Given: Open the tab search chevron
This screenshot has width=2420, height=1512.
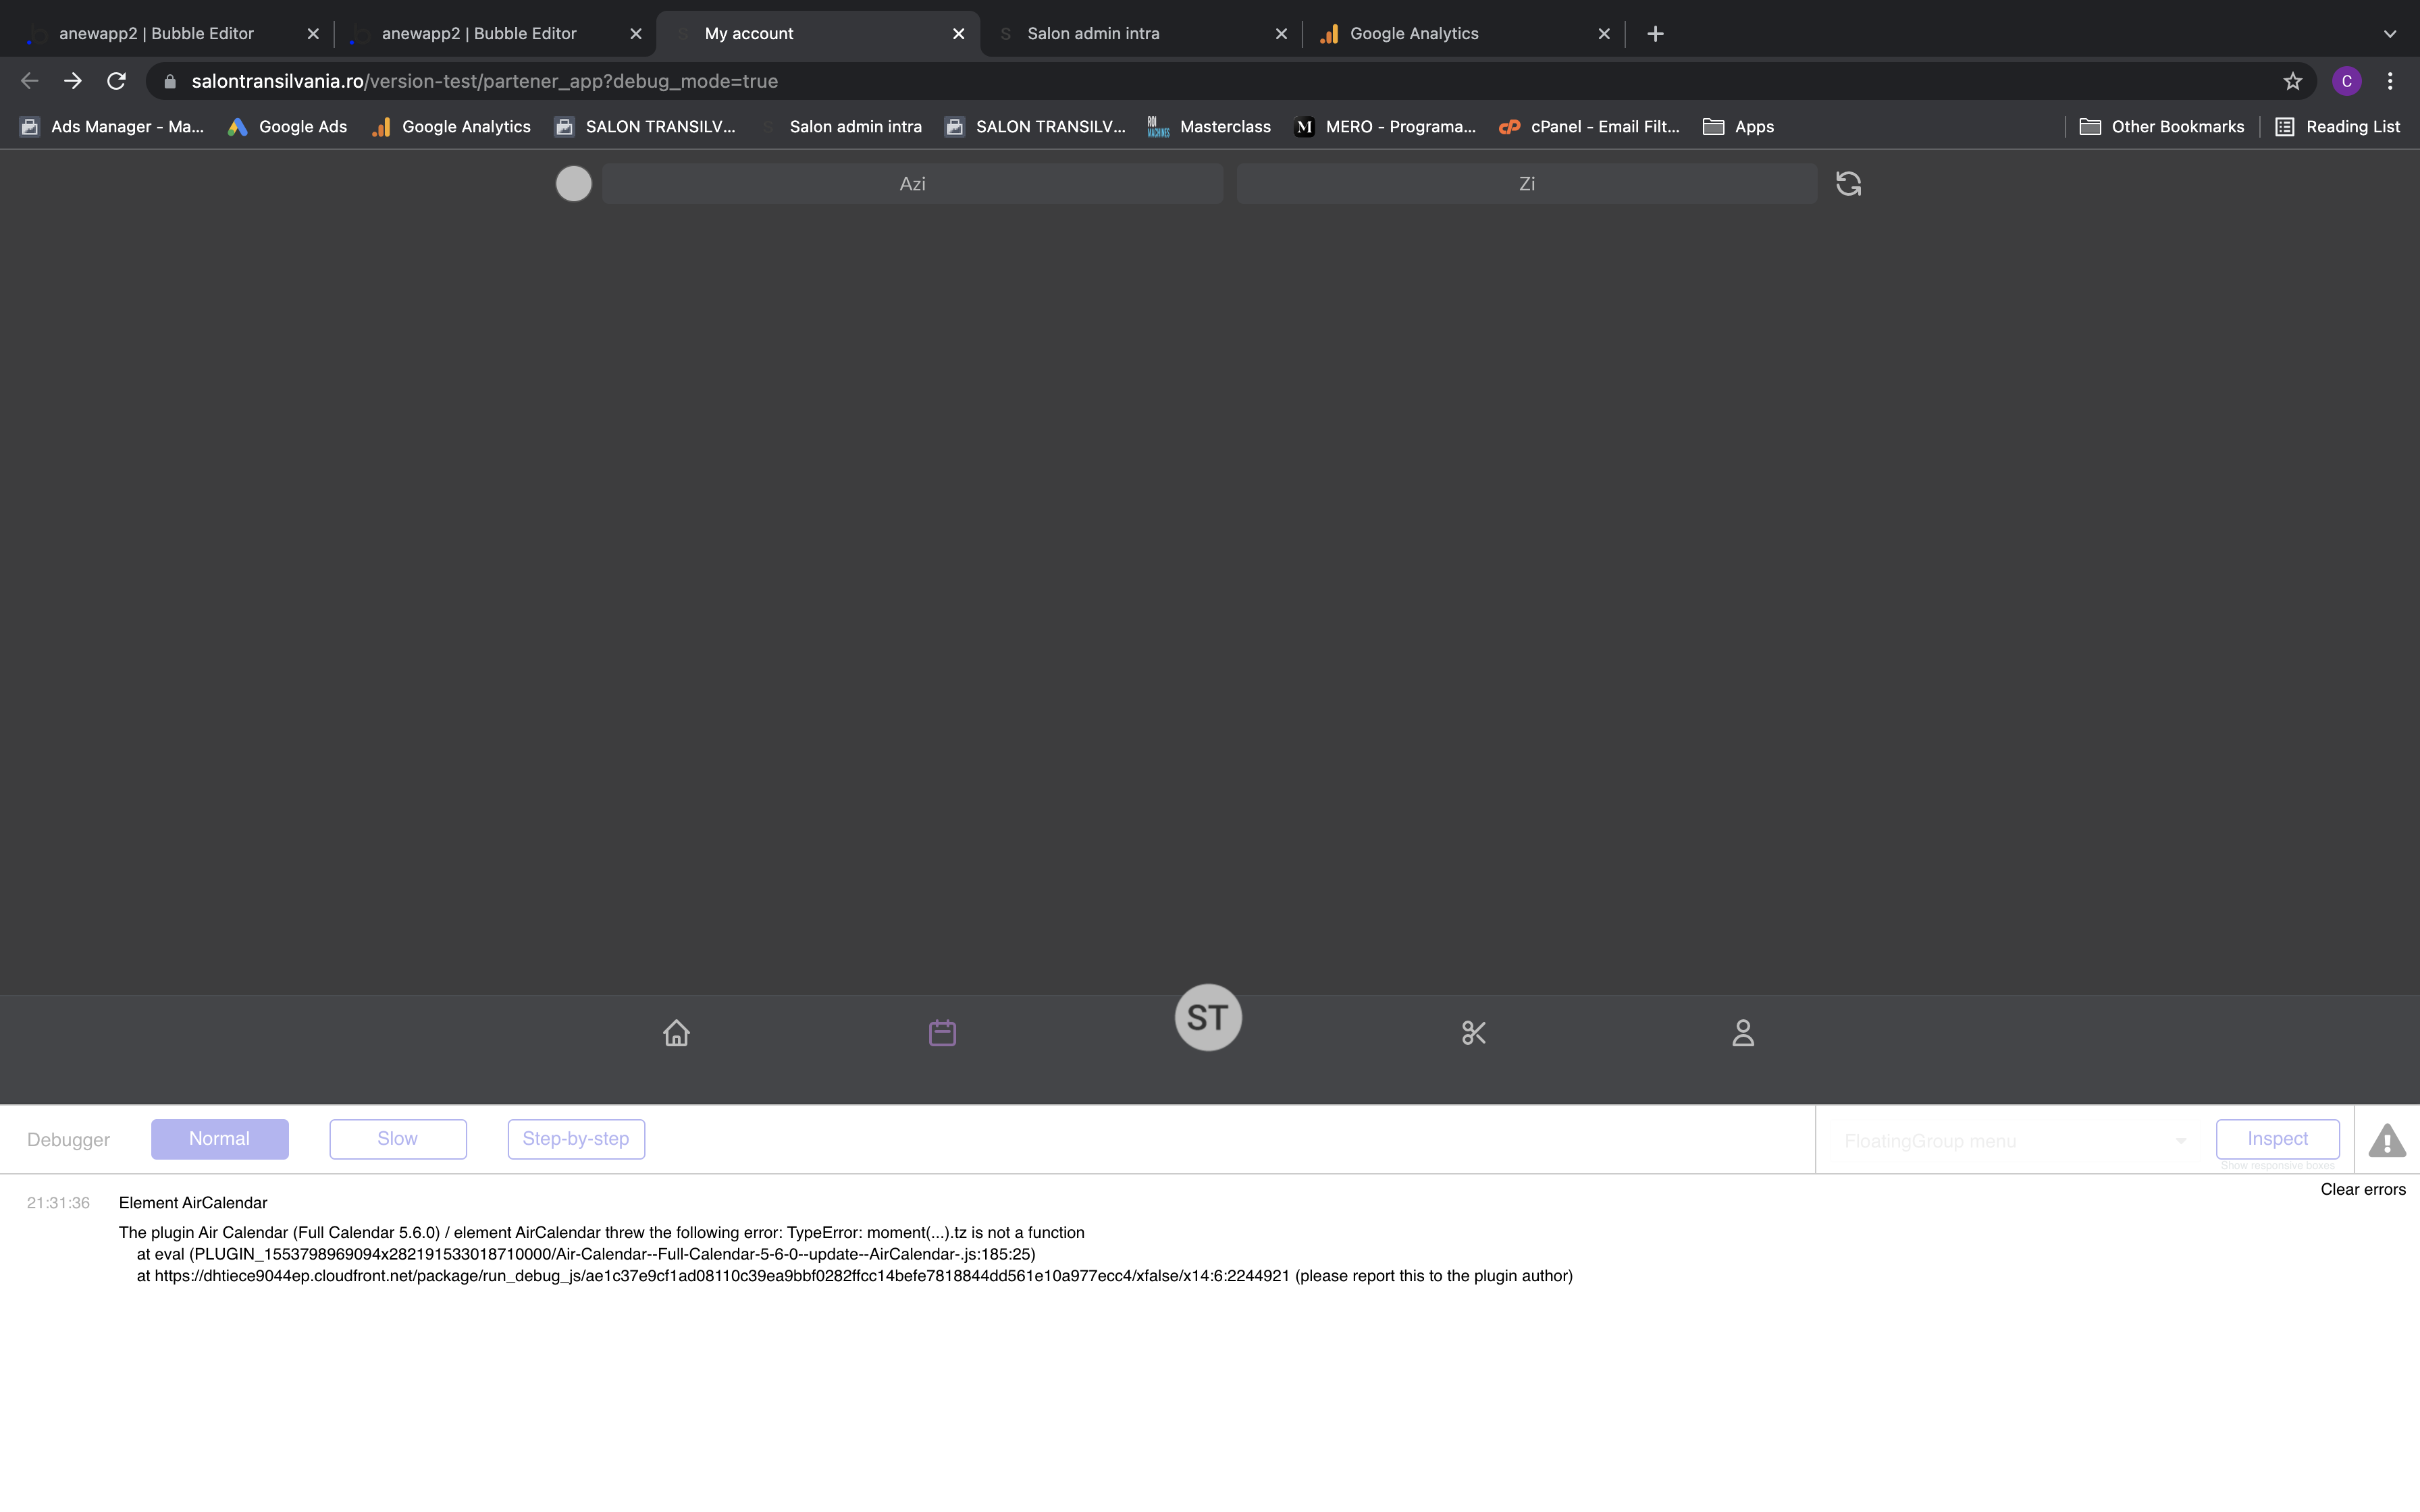Looking at the screenshot, I should (2389, 34).
